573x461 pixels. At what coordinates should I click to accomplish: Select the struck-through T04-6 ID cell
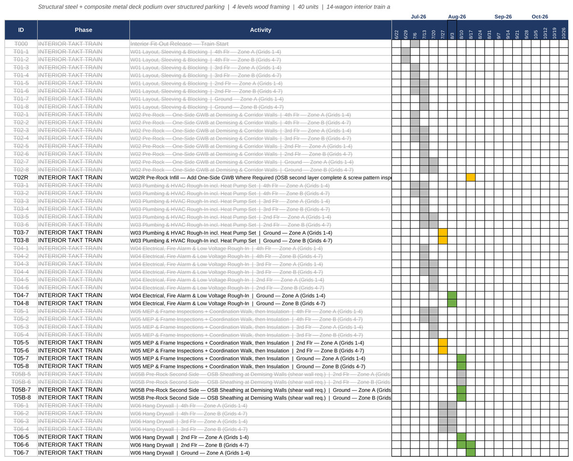click(x=21, y=287)
